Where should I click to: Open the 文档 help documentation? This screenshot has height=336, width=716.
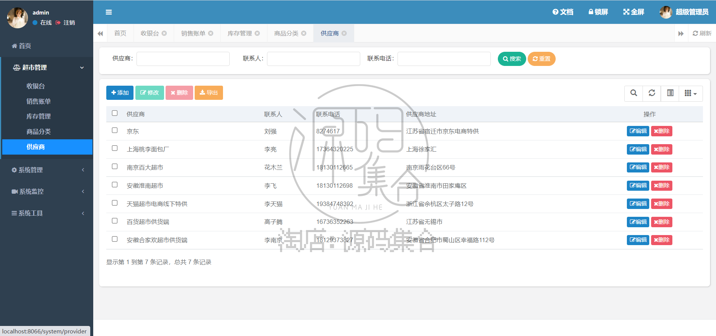[x=563, y=12]
